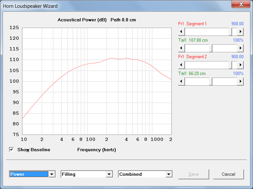253x189 pixels.
Task: Click the Tal1 66.20 cm label
Action: pyautogui.click(x=192, y=73)
